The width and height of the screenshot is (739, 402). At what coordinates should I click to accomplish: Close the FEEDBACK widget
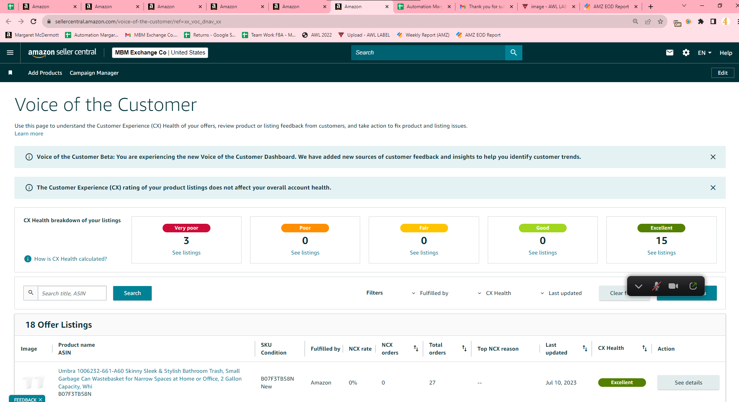pyautogui.click(x=40, y=399)
